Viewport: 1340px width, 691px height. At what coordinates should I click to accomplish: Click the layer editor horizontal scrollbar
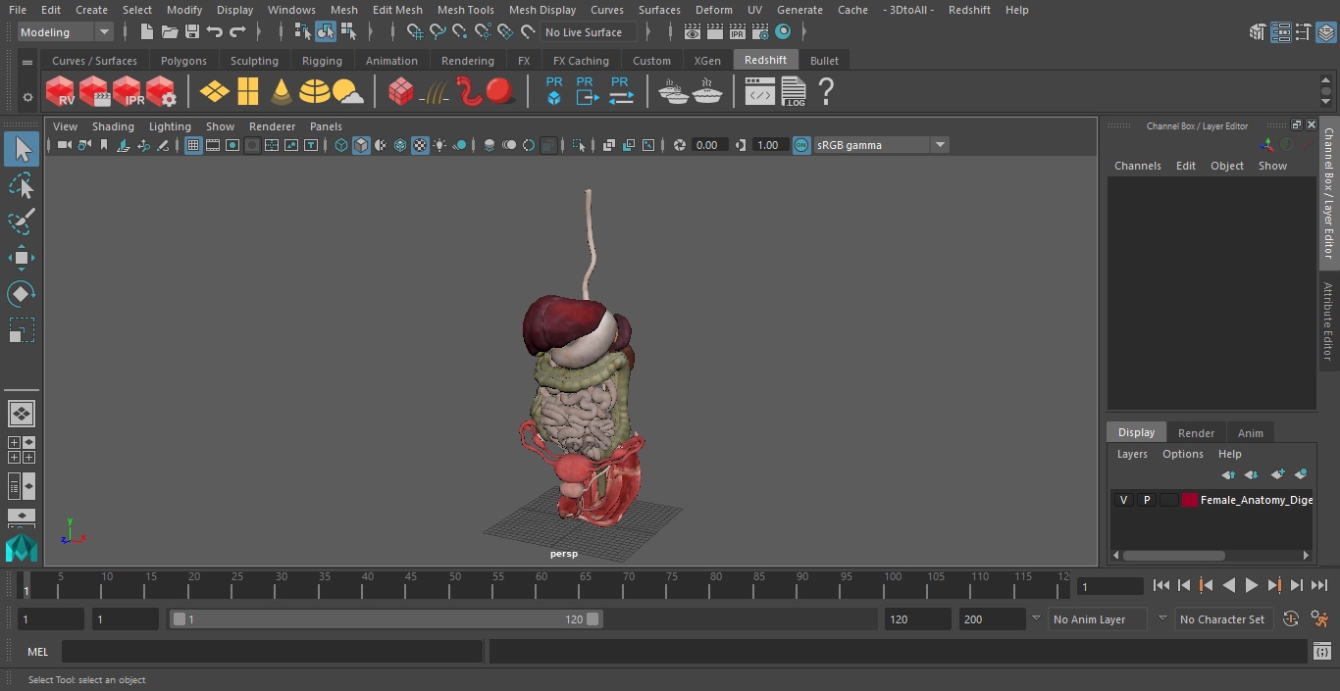[x=1173, y=555]
